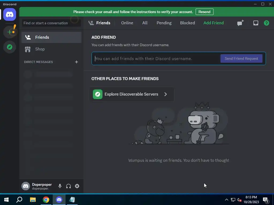Open the green Help icon
Image resolution: width=274 pixels, height=205 pixels.
(266, 23)
